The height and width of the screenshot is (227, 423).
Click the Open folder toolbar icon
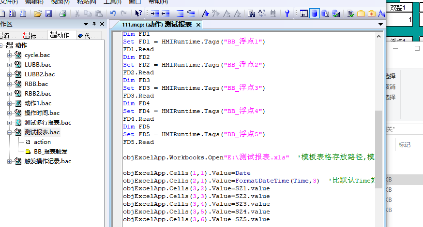pyautogui.click(x=37, y=14)
